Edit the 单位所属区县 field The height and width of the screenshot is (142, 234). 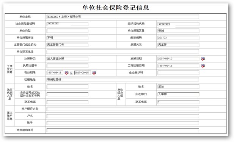179,31
